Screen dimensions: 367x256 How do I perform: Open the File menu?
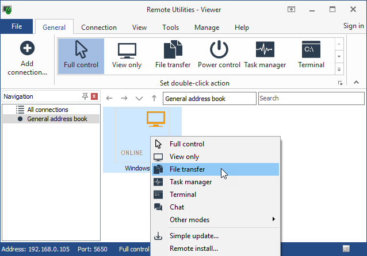click(x=17, y=26)
